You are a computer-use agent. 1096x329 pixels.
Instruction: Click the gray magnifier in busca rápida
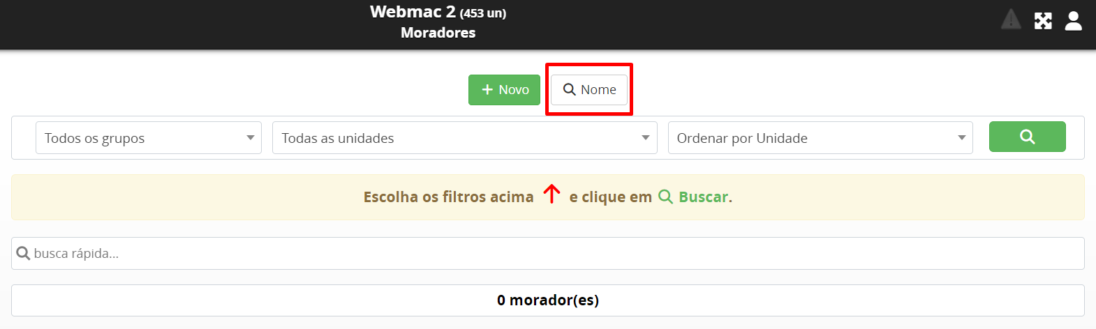23,253
